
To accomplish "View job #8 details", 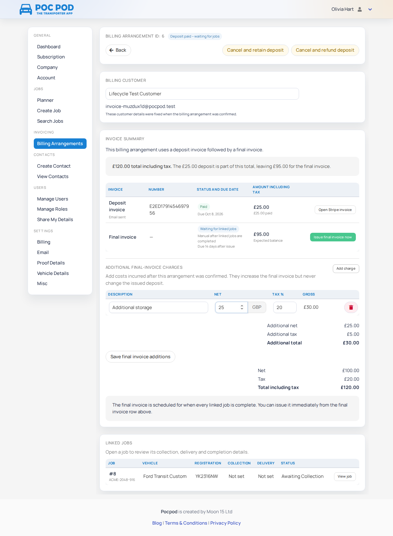I will [x=345, y=476].
